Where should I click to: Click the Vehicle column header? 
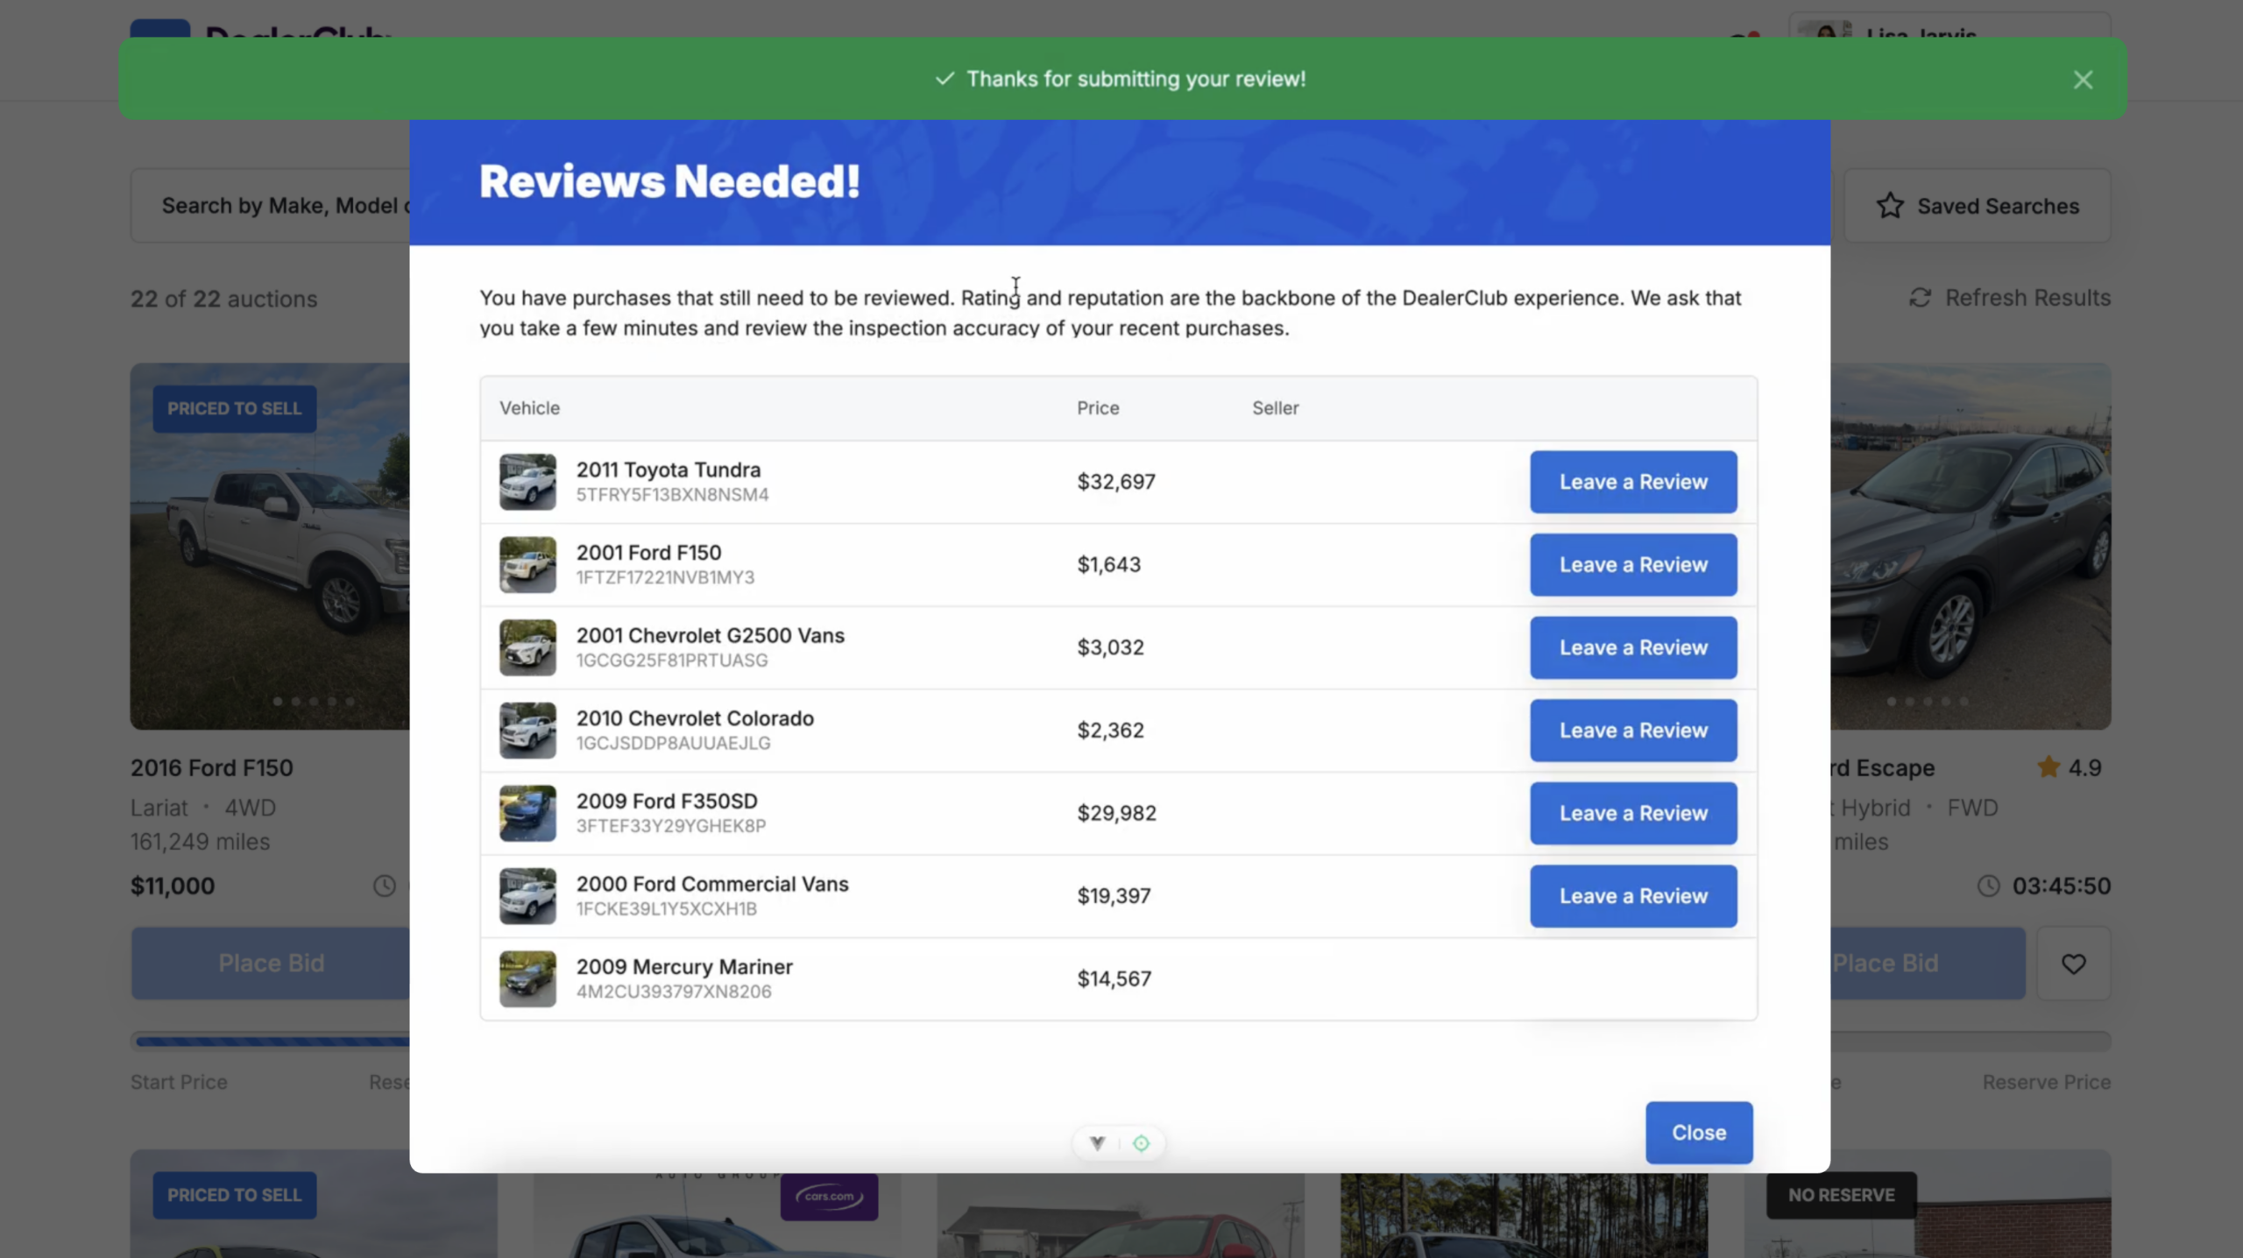click(529, 408)
